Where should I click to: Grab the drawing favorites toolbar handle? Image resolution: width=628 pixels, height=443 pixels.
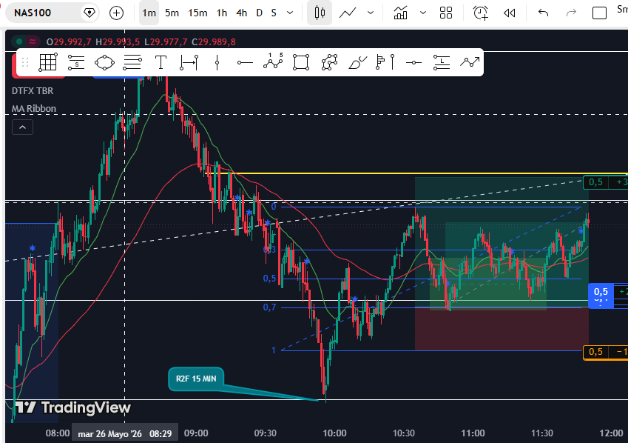(x=25, y=62)
